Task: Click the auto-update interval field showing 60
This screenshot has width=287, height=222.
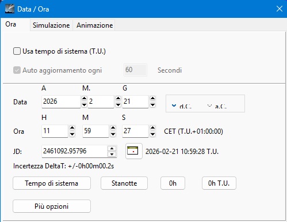Action: [135, 70]
